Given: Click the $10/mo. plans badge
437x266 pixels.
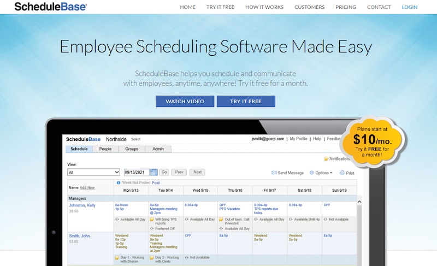Looking at the screenshot, I should pos(372,142).
